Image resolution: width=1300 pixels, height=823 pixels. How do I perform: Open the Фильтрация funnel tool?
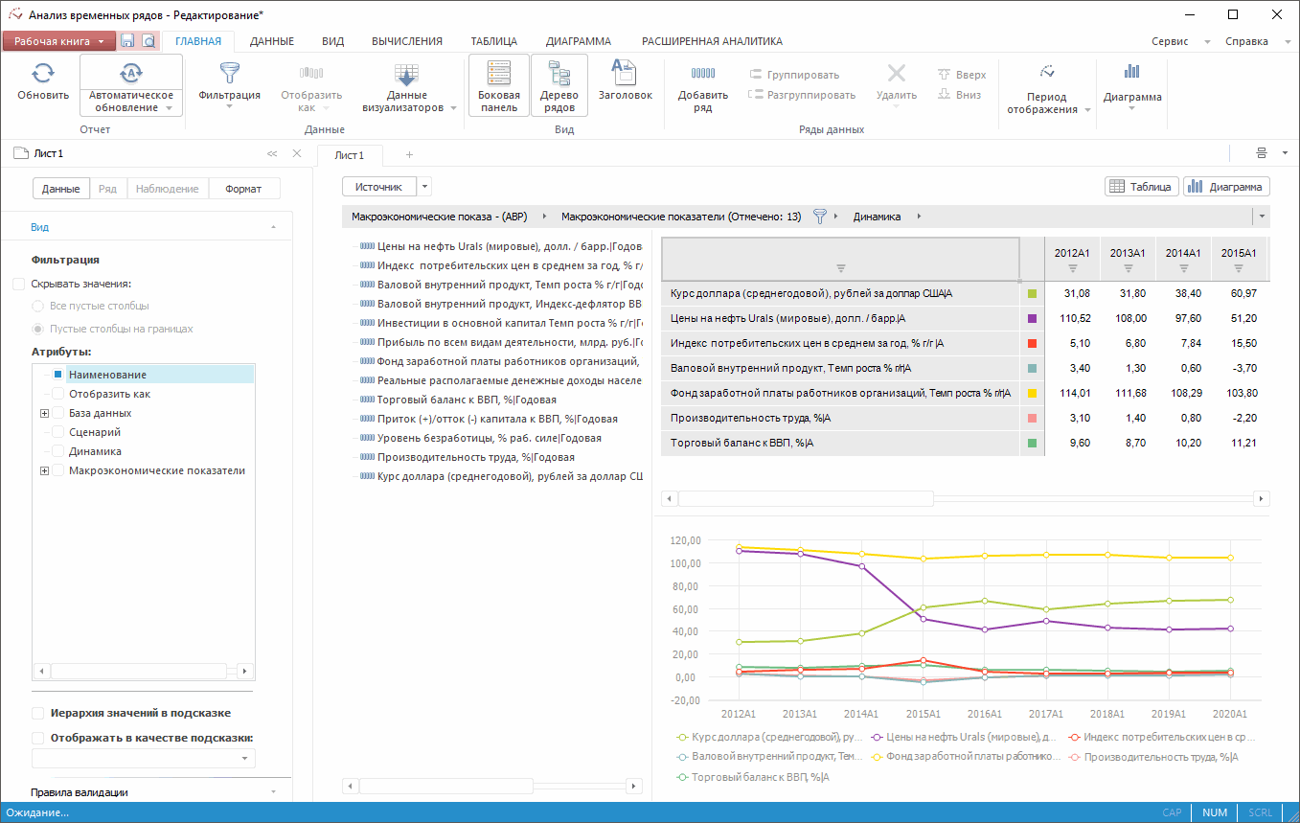coord(229,74)
